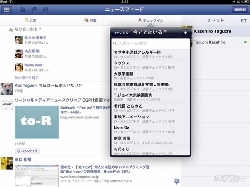
Task: Cancel the check-in popup with キャンセル
Action: pyautogui.click(x=121, y=32)
